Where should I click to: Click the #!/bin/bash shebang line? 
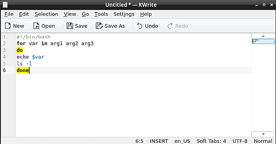coord(33,37)
